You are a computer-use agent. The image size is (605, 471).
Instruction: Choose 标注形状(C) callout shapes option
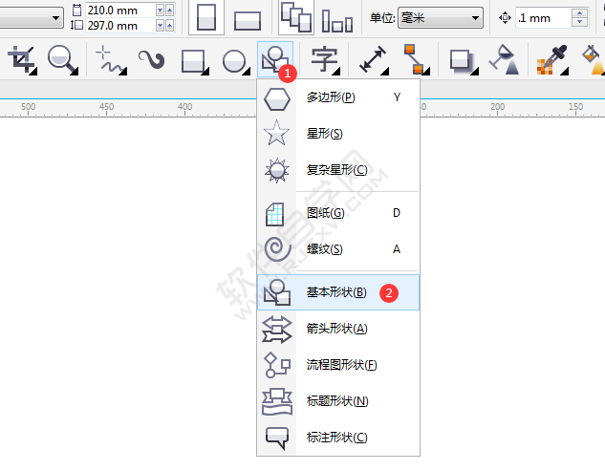pyautogui.click(x=338, y=438)
